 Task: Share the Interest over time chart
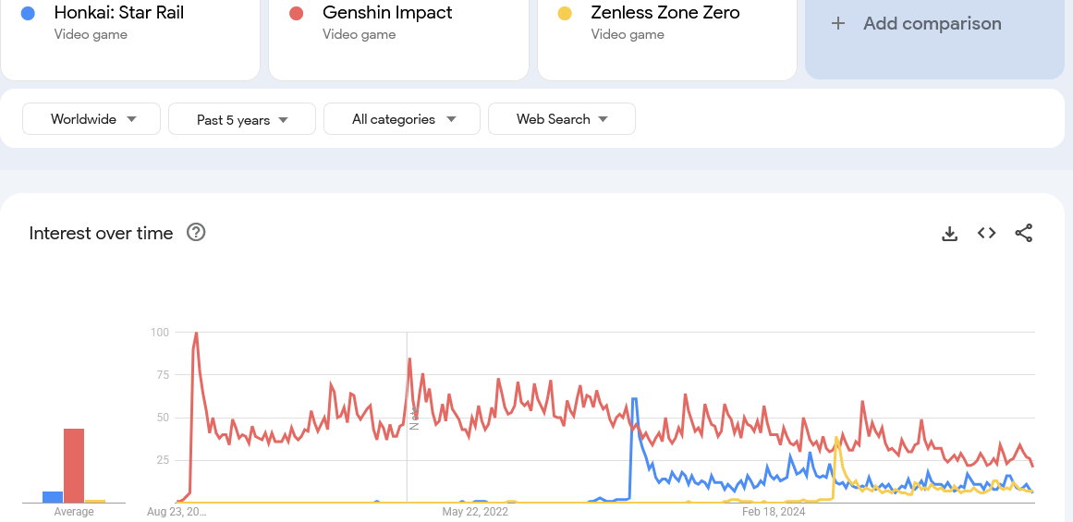pyautogui.click(x=1023, y=234)
